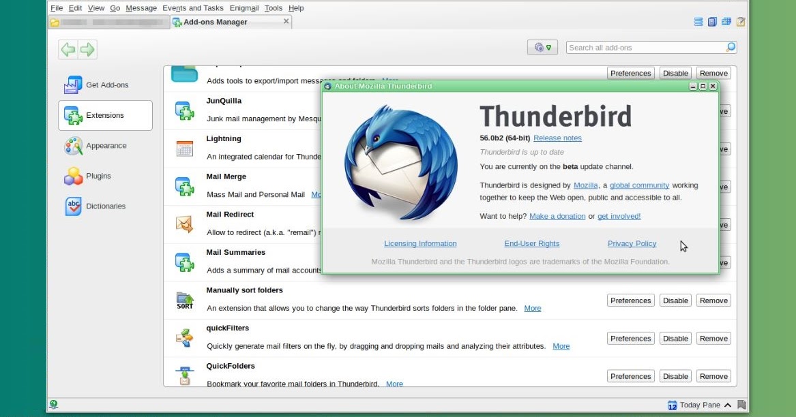796x417 pixels.
Task: Remove the QuickFolders extension
Action: [713, 376]
